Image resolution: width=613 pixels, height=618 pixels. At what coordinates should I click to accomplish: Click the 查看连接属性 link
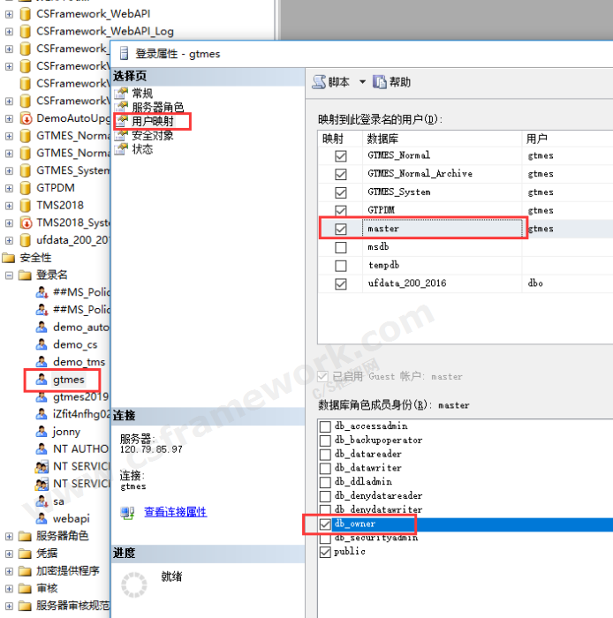click(x=175, y=511)
